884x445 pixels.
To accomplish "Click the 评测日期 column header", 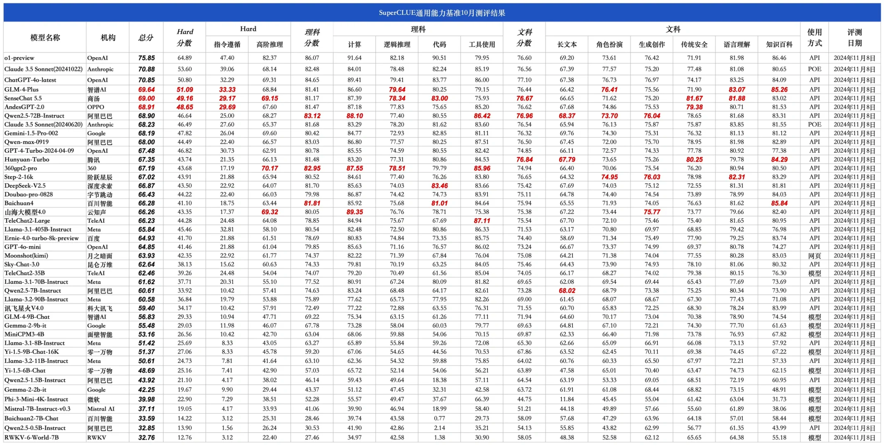I will click(855, 38).
